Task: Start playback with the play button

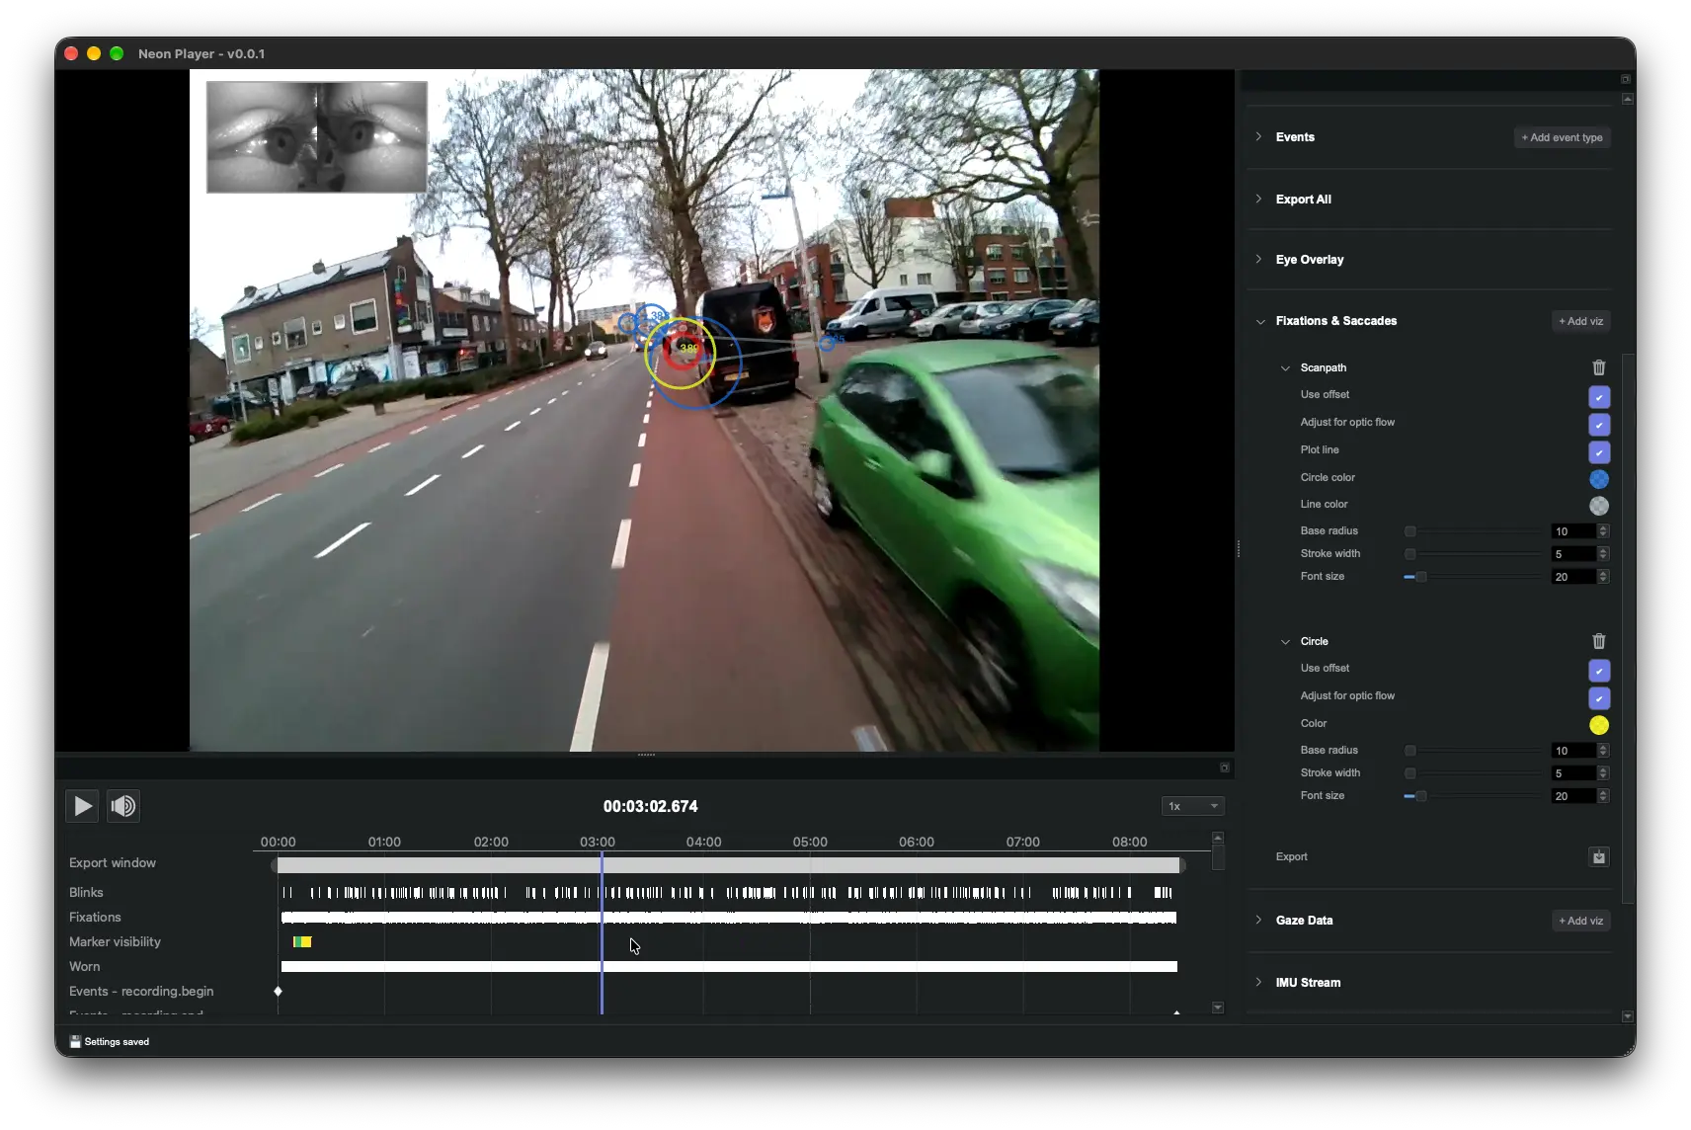Action: 83,807
